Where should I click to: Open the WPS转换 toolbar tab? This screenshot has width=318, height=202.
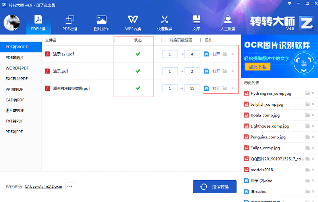[133, 23]
